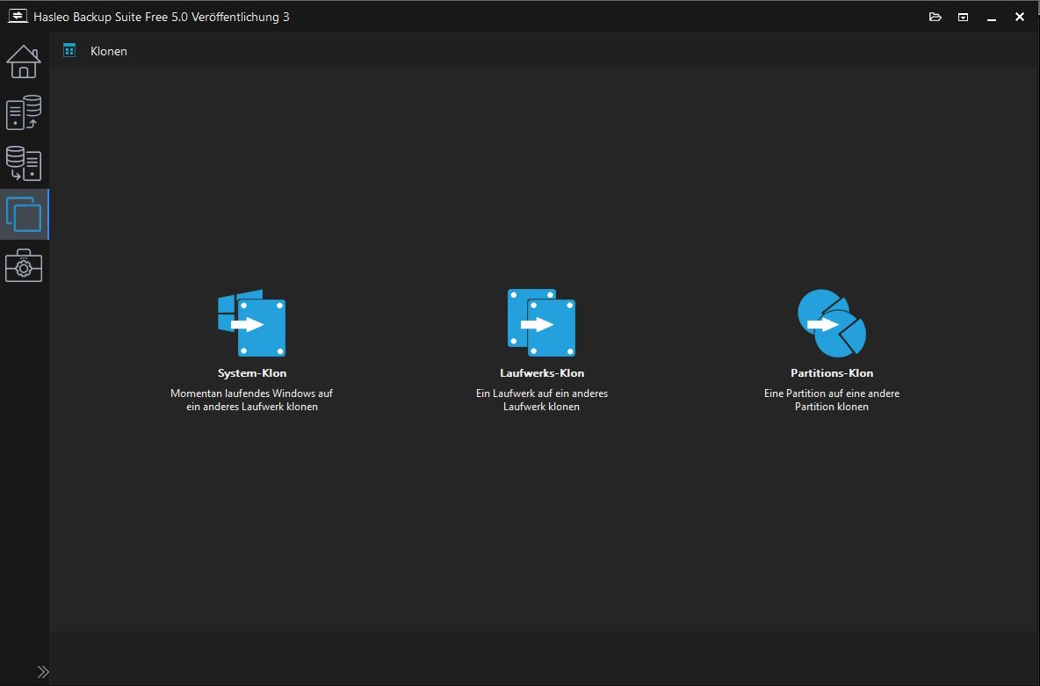Open the Restore section in sidebar

coord(24,163)
